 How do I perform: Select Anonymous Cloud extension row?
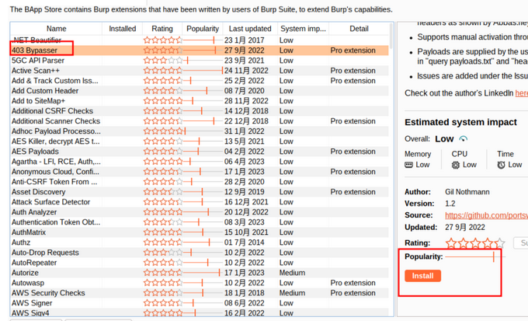[200, 172]
